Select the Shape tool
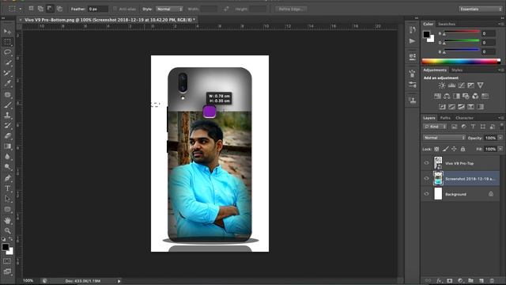 pyautogui.click(x=7, y=209)
